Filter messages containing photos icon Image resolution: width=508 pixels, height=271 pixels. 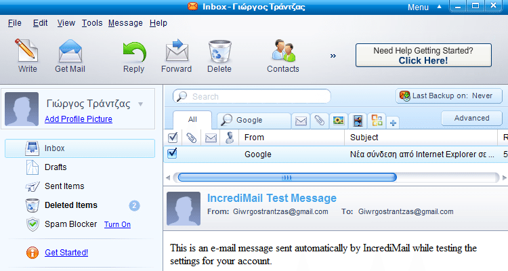click(x=339, y=121)
